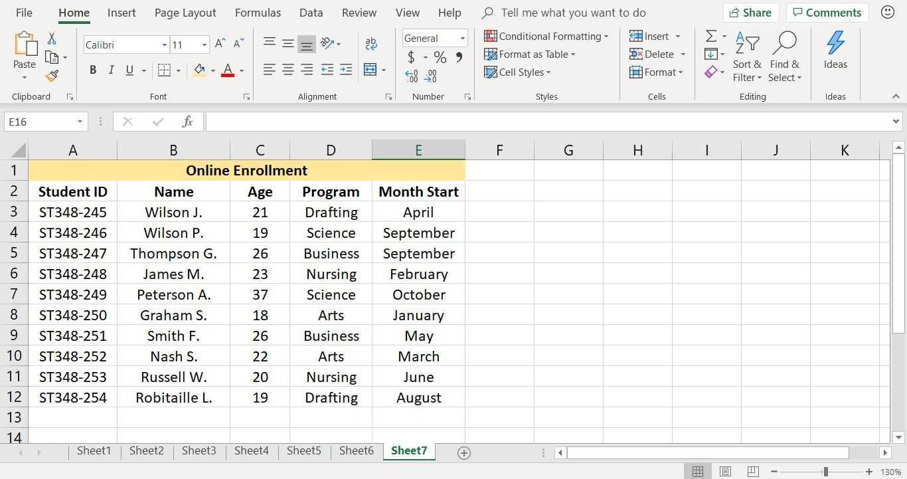Toggle Italic formatting
Viewport: 907px width, 479px height.
coord(111,70)
